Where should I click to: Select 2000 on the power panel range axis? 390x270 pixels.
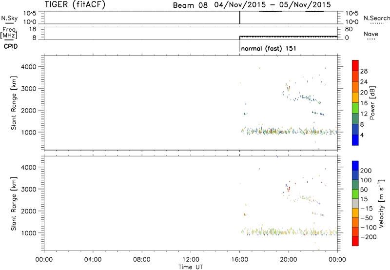pos(28,110)
